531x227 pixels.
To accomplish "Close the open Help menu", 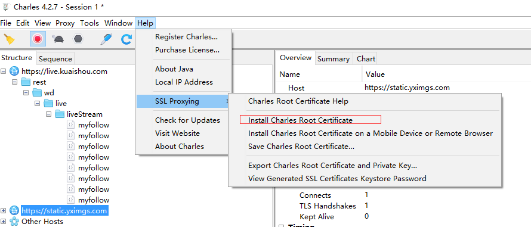I will pos(146,23).
